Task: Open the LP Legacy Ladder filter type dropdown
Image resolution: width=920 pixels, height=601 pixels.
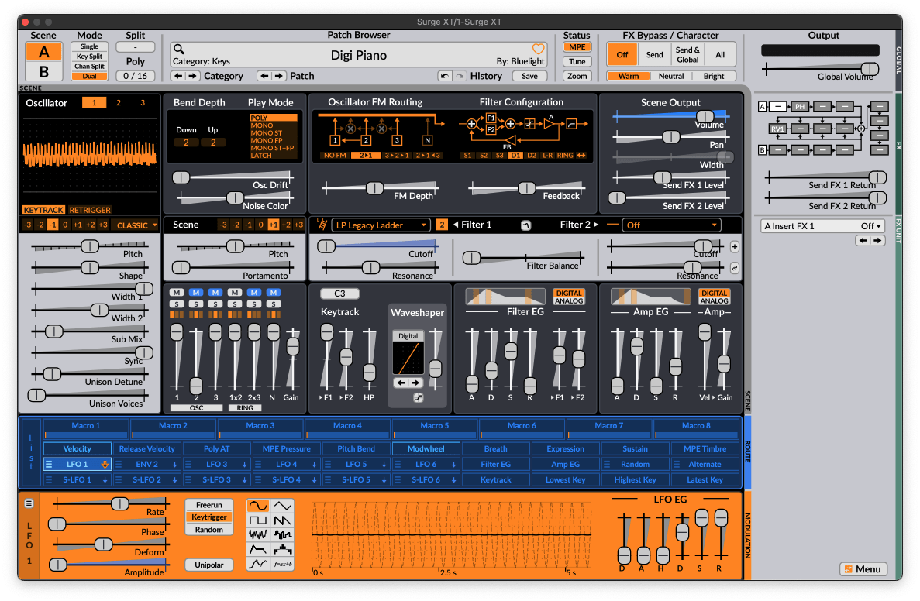Action: point(381,225)
